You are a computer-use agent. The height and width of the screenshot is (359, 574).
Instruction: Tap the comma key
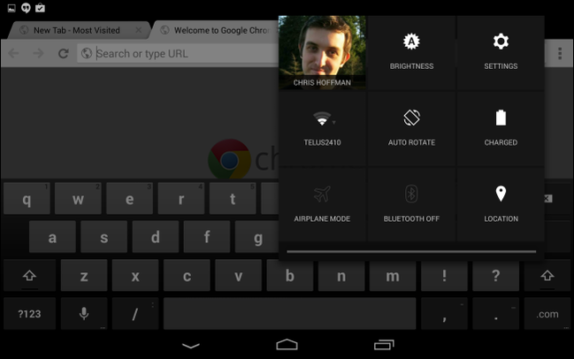pyautogui.click(x=444, y=314)
